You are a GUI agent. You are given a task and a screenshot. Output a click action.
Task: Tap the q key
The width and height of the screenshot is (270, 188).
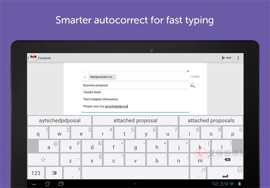pos(38,133)
